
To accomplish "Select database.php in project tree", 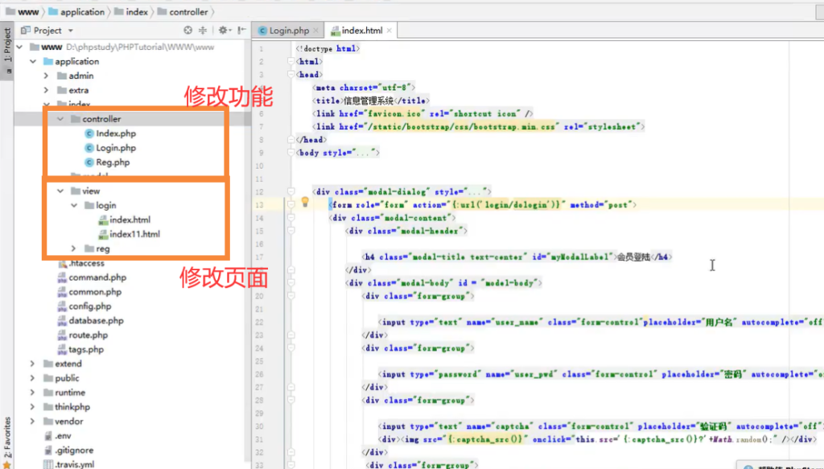I will (91, 320).
